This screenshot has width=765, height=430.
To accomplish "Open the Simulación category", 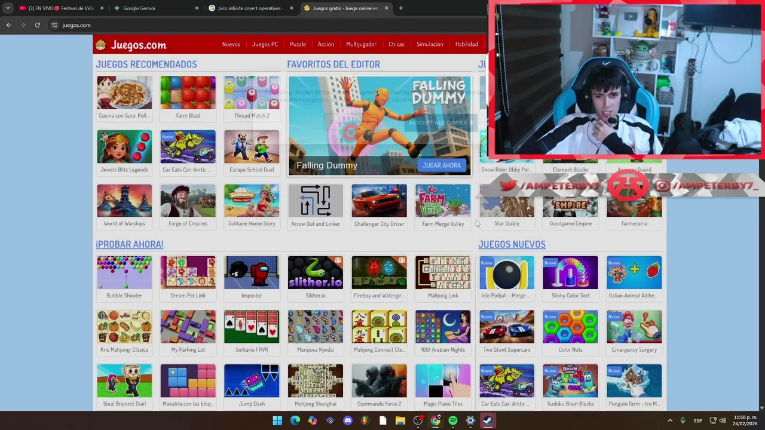I will (430, 44).
